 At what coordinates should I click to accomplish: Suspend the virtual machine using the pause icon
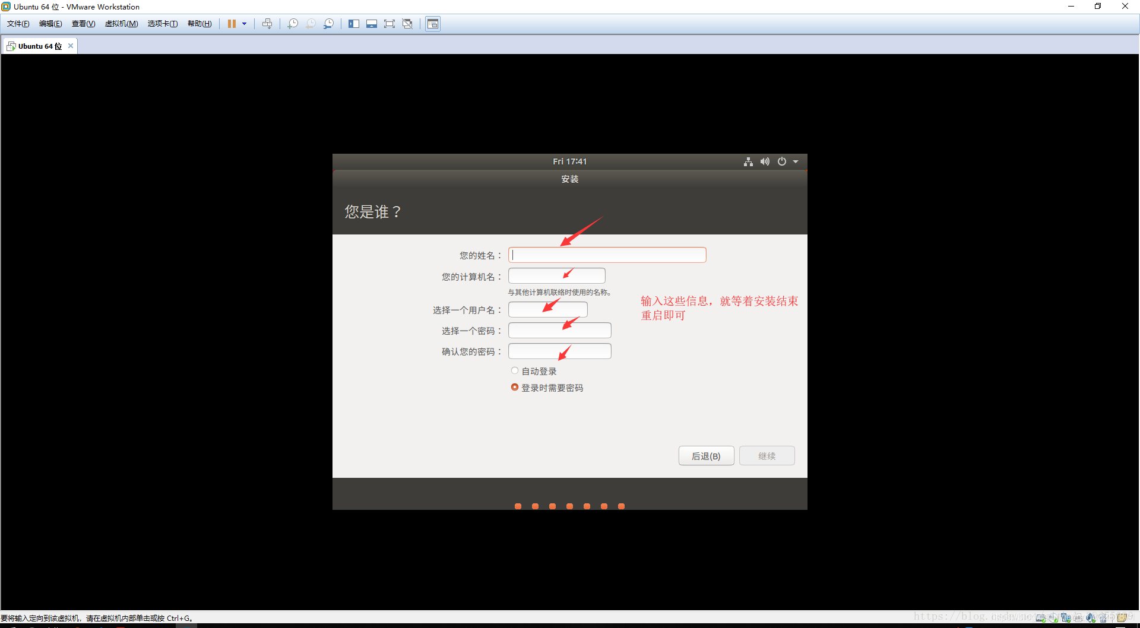point(232,23)
